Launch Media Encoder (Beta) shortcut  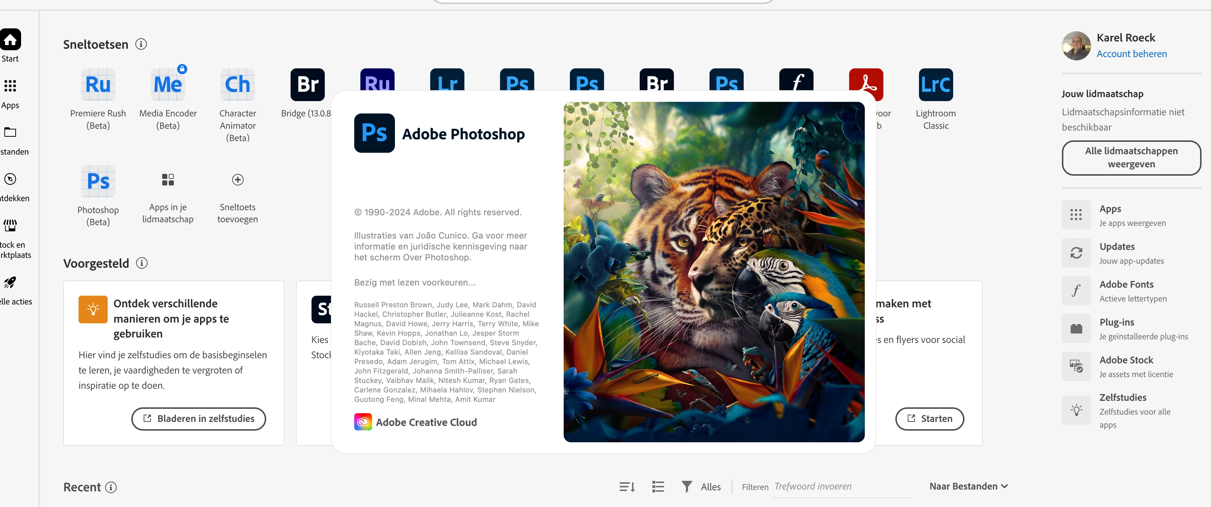click(168, 85)
